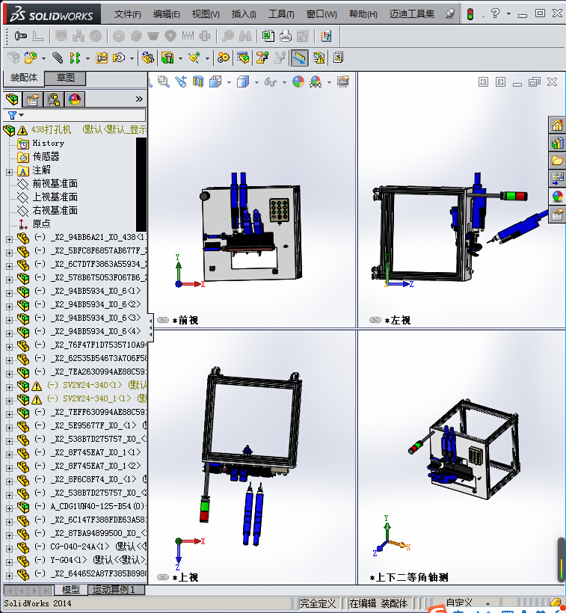Click Assembly Features icon

coord(167,58)
